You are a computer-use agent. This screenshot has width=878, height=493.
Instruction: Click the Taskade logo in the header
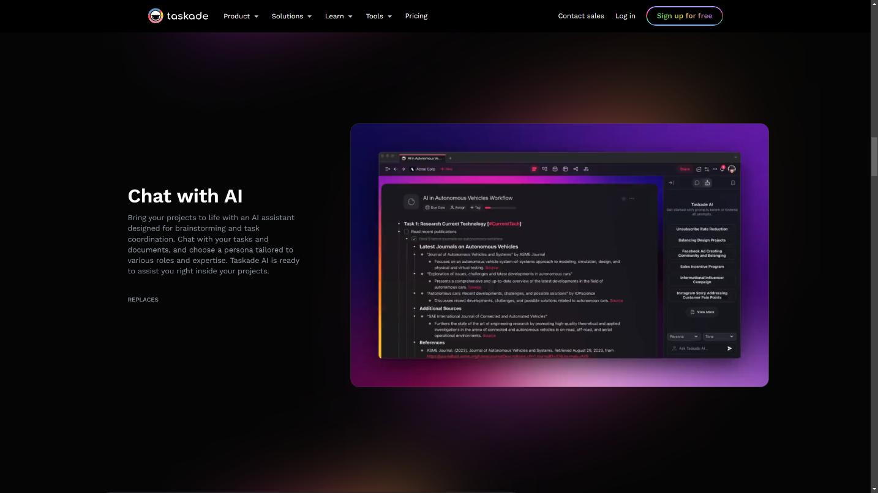click(178, 16)
